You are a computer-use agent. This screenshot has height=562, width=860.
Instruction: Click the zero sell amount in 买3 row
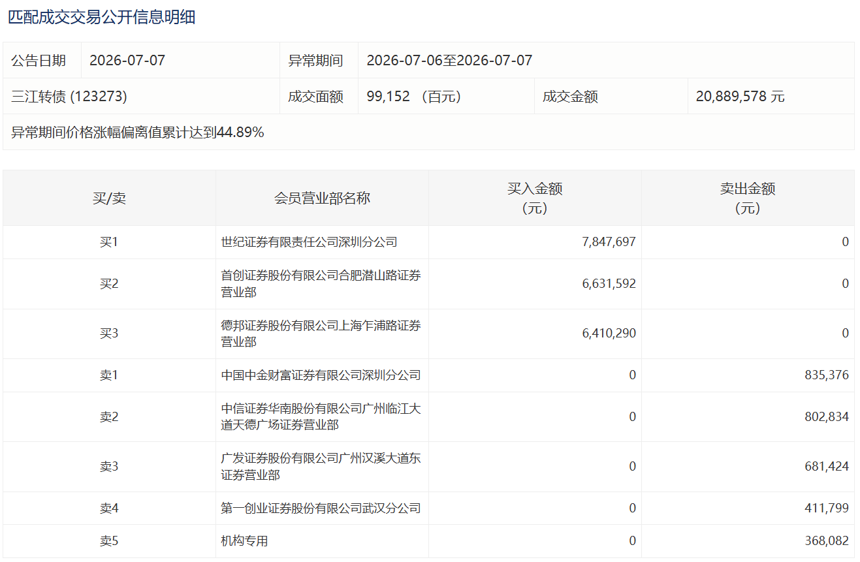[845, 334]
